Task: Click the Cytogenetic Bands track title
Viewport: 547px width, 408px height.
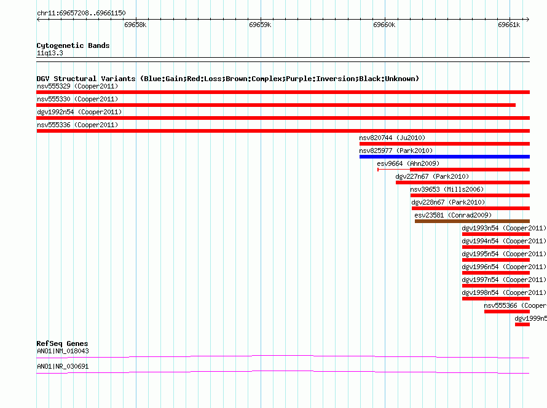Action: click(x=73, y=45)
